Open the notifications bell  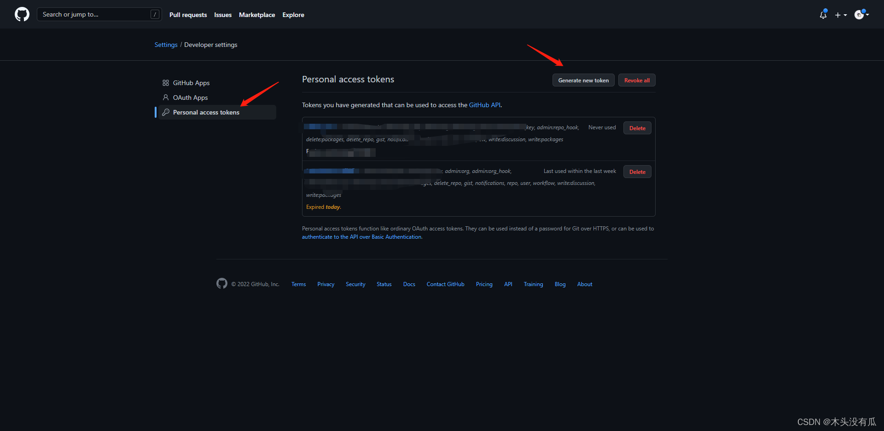[823, 15]
